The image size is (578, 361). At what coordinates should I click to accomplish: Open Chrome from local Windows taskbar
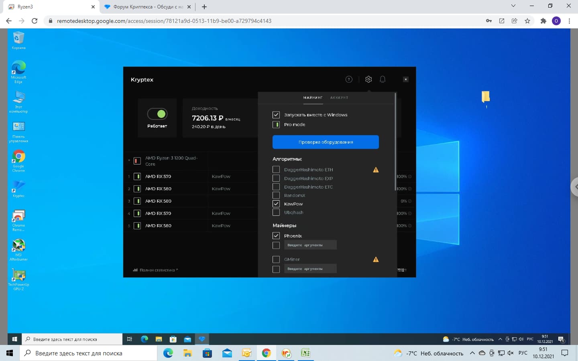266,353
